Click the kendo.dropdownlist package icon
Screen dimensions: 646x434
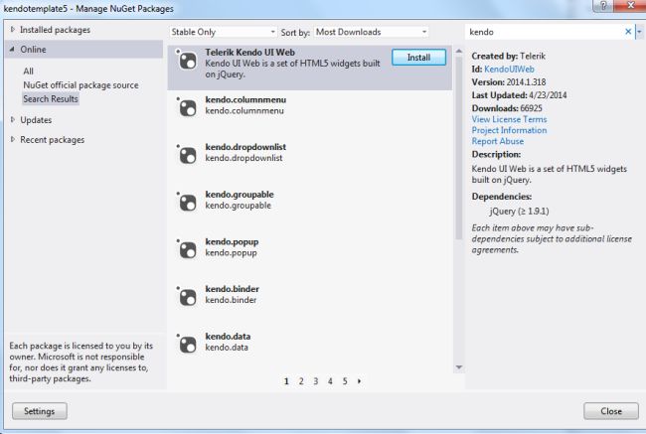[188, 156]
